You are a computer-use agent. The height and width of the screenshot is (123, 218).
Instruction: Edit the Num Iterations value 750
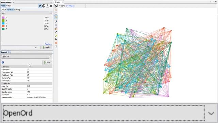click(40, 92)
